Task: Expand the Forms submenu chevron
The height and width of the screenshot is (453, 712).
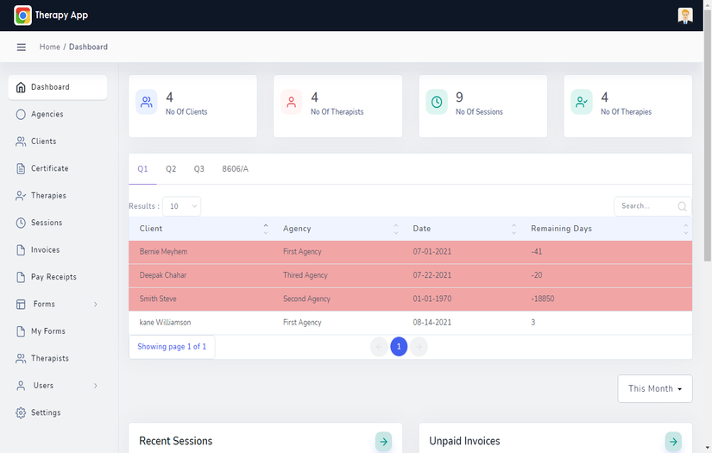Action: pos(95,304)
